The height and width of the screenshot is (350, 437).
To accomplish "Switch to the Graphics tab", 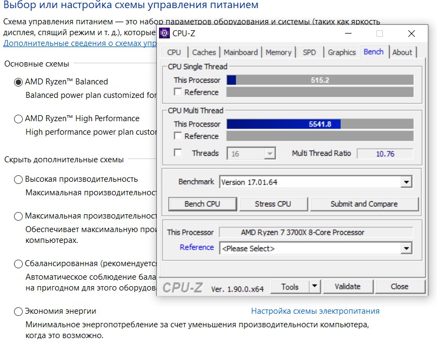I will pyautogui.click(x=342, y=52).
